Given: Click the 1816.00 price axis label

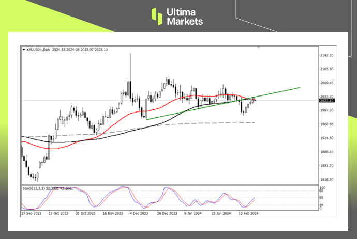Looking at the screenshot, I should pos(326,180).
